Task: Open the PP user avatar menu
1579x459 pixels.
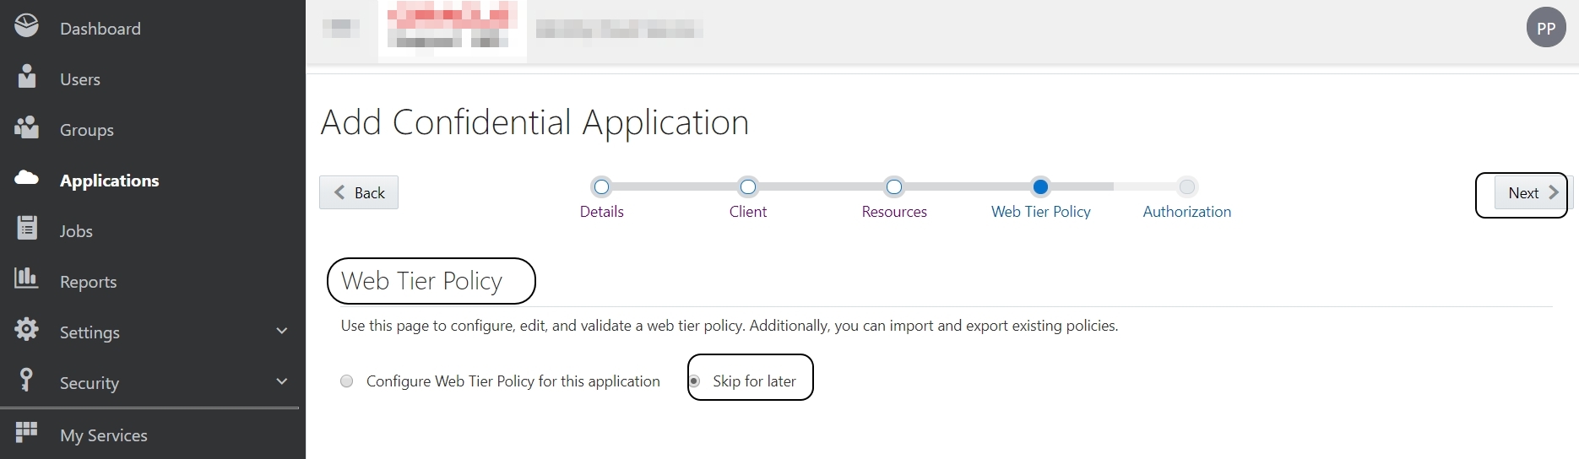Action: pos(1545,28)
